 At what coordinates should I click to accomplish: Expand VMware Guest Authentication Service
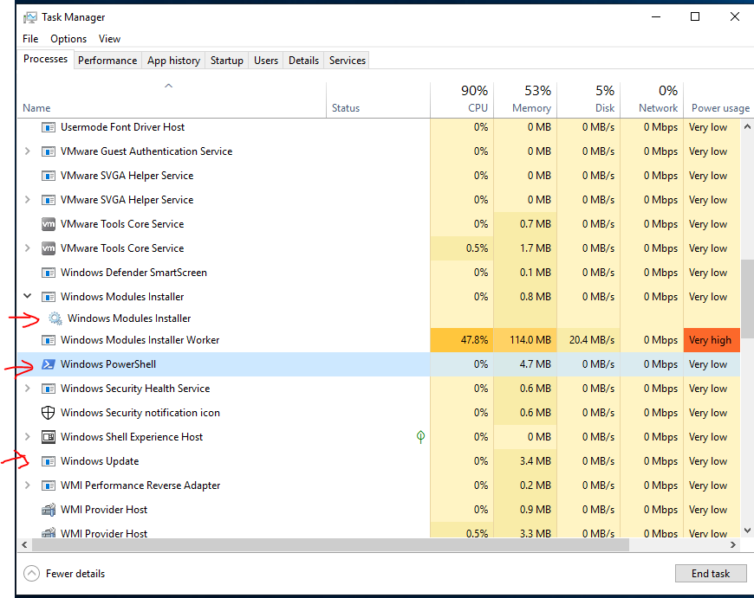pyautogui.click(x=28, y=151)
